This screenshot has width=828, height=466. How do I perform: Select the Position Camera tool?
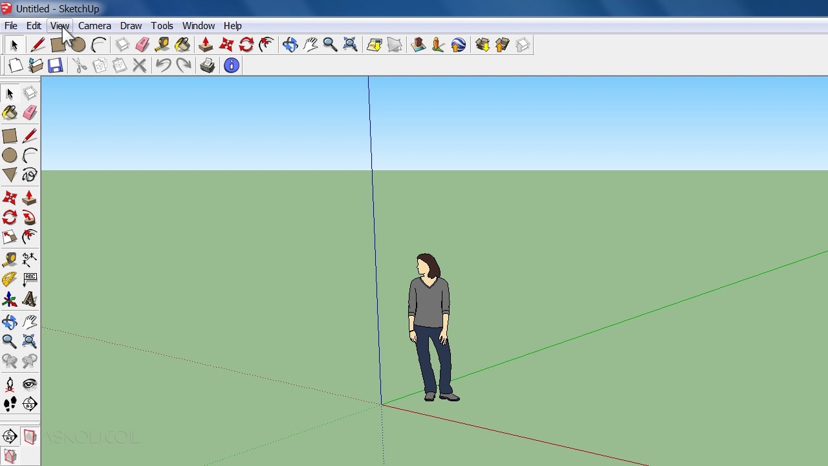point(10,384)
